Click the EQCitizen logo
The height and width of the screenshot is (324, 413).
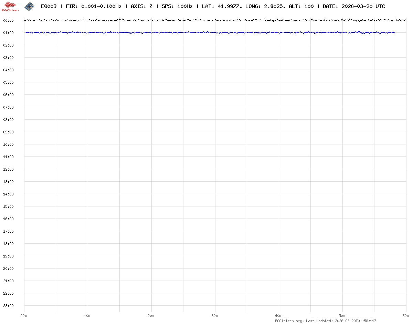point(10,6)
